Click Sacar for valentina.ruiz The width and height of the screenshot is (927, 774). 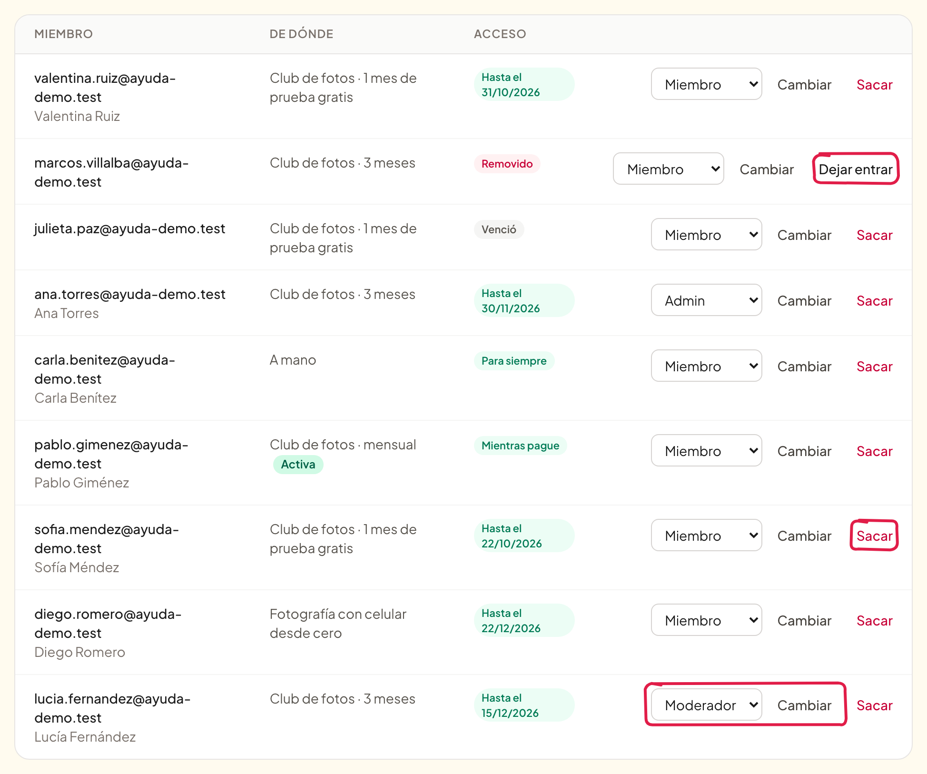(x=874, y=85)
